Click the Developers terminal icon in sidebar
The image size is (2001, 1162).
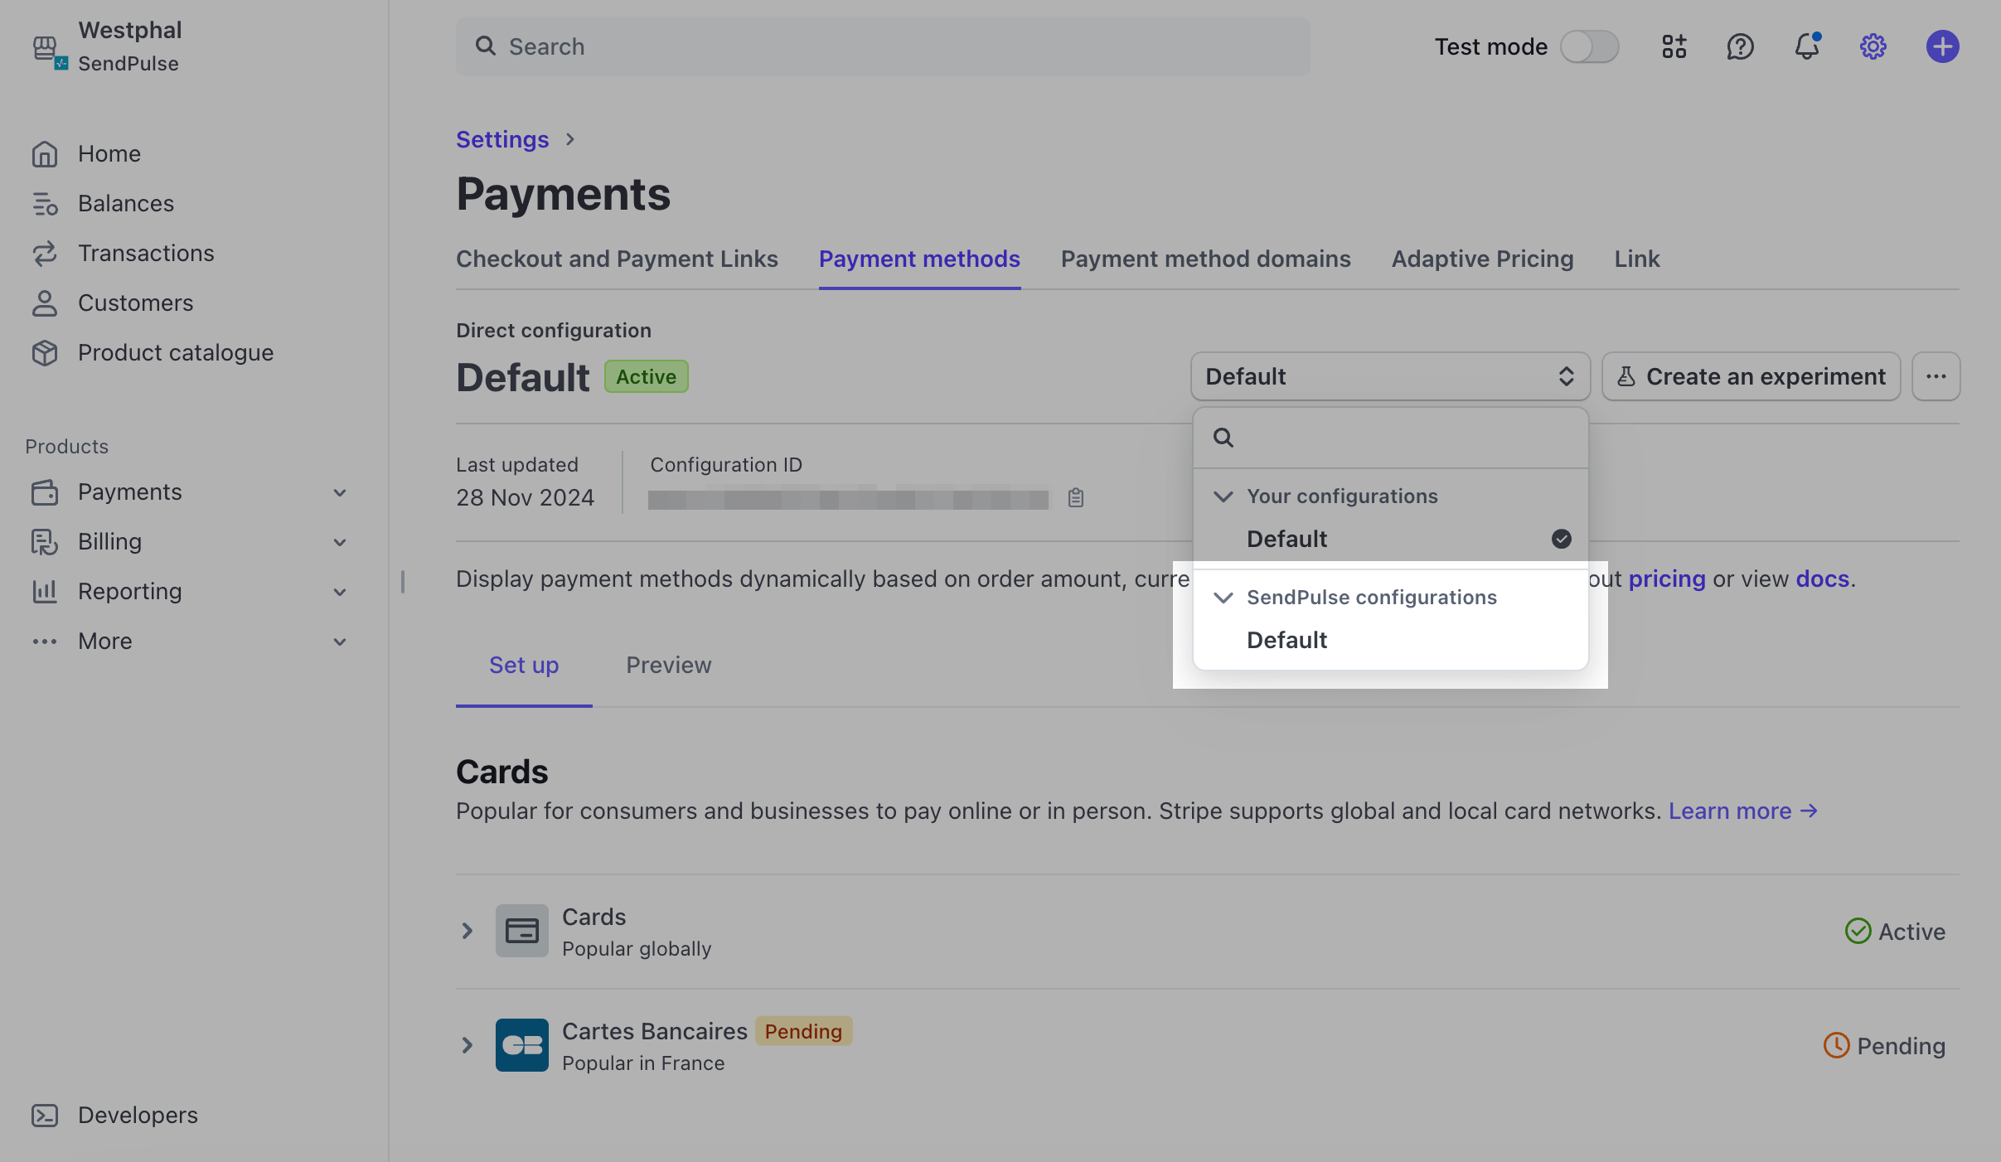pos(45,1115)
